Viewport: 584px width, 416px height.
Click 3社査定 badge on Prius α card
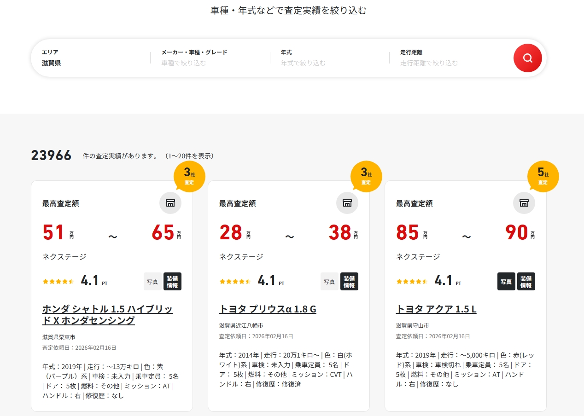(x=366, y=176)
